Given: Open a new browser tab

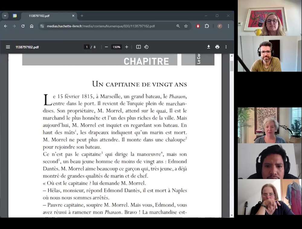Looking at the screenshot, I should click(x=82, y=16).
